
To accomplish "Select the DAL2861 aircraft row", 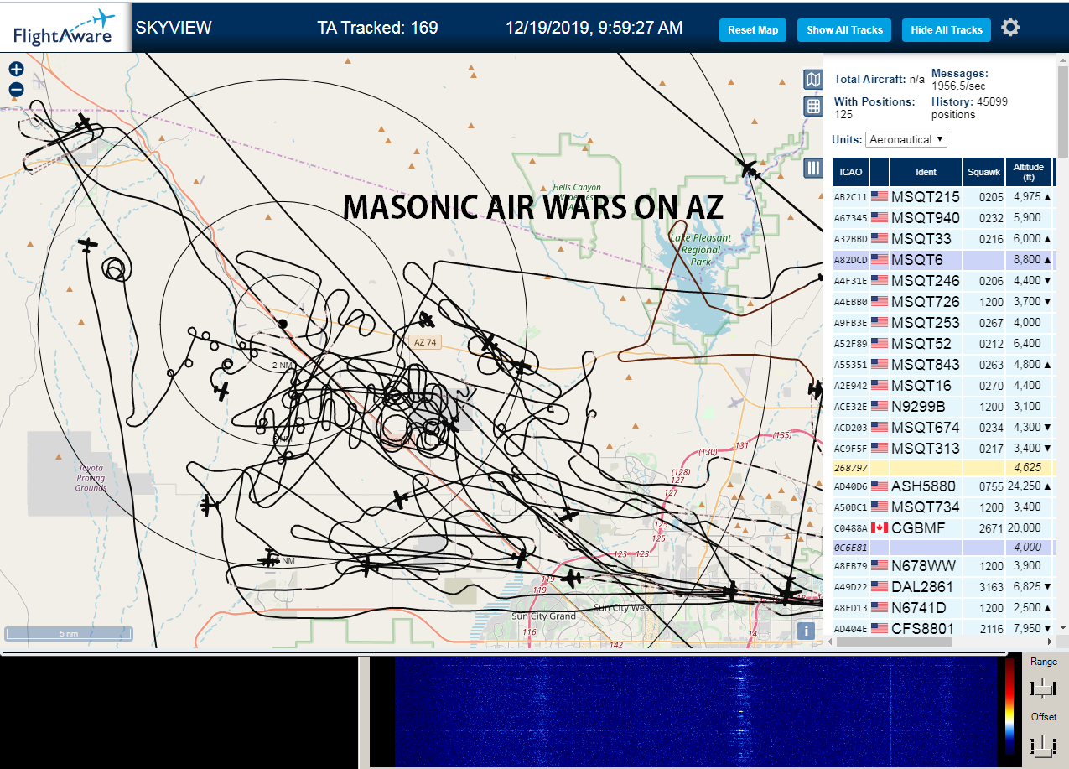I will 944,587.
